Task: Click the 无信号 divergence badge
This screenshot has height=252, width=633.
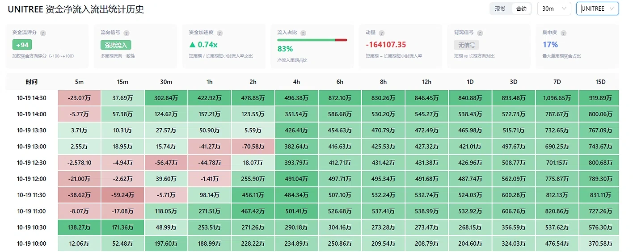Action: (x=467, y=45)
